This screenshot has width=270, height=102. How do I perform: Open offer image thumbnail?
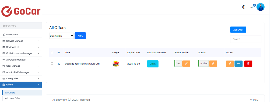(116, 64)
